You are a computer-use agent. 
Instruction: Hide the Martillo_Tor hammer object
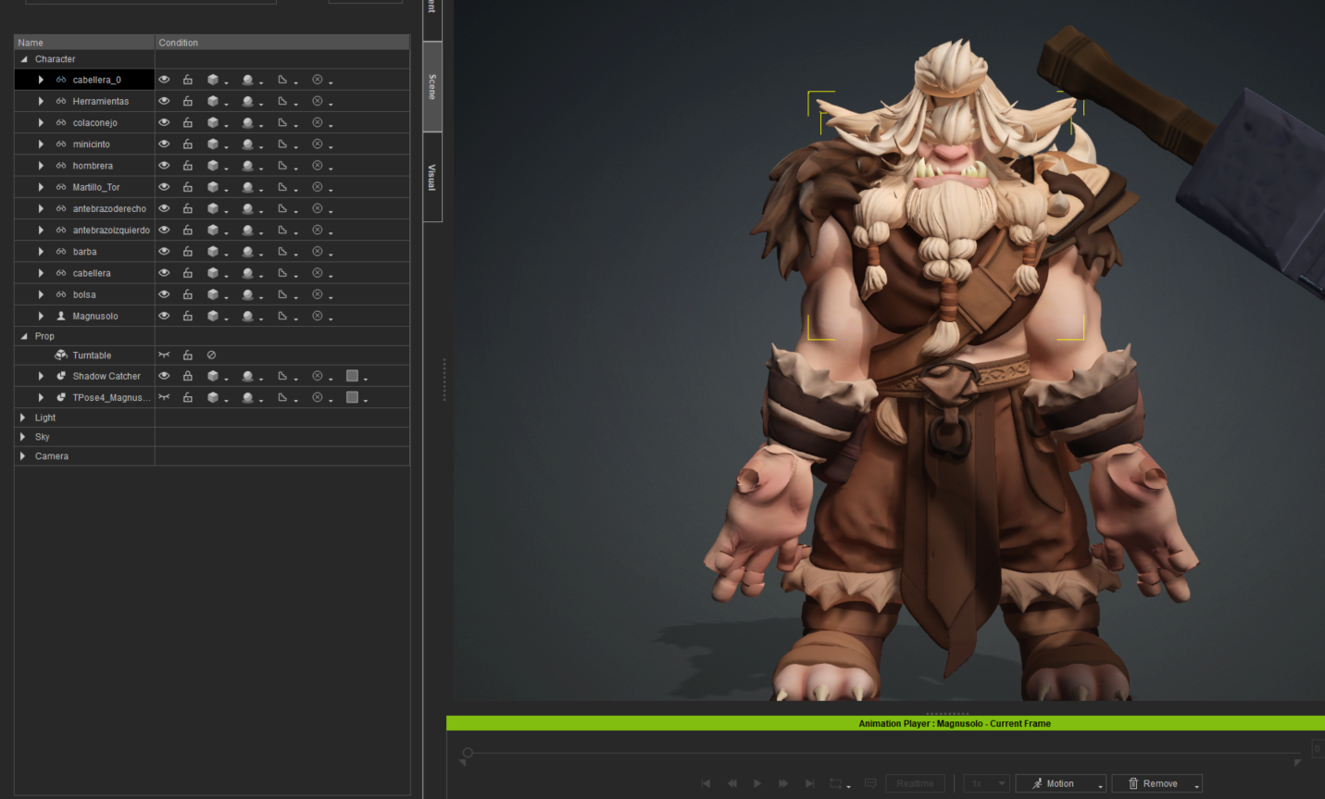[164, 187]
